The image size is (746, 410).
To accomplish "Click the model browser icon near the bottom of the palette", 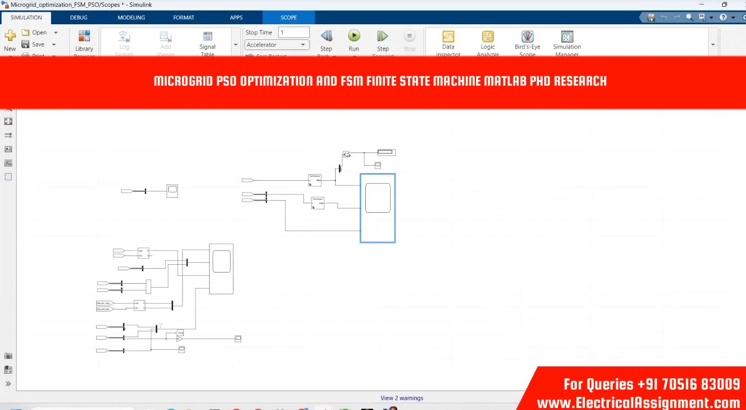I will tap(8, 370).
